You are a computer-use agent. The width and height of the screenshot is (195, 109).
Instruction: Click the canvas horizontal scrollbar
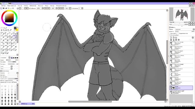click(x=90, y=102)
